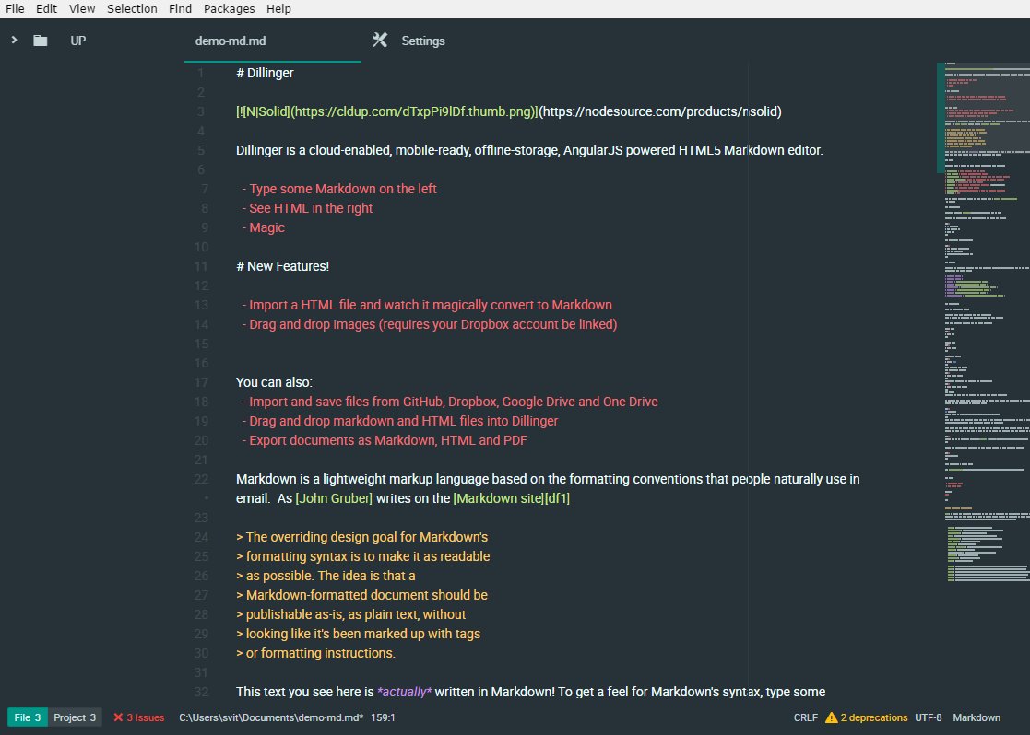Click 'Markdown is a lightweight markup language' text
This screenshot has width=1030, height=735.
548,479
